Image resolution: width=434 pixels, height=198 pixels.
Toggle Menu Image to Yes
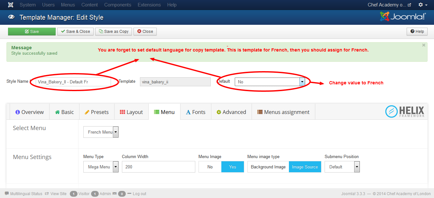(232, 166)
